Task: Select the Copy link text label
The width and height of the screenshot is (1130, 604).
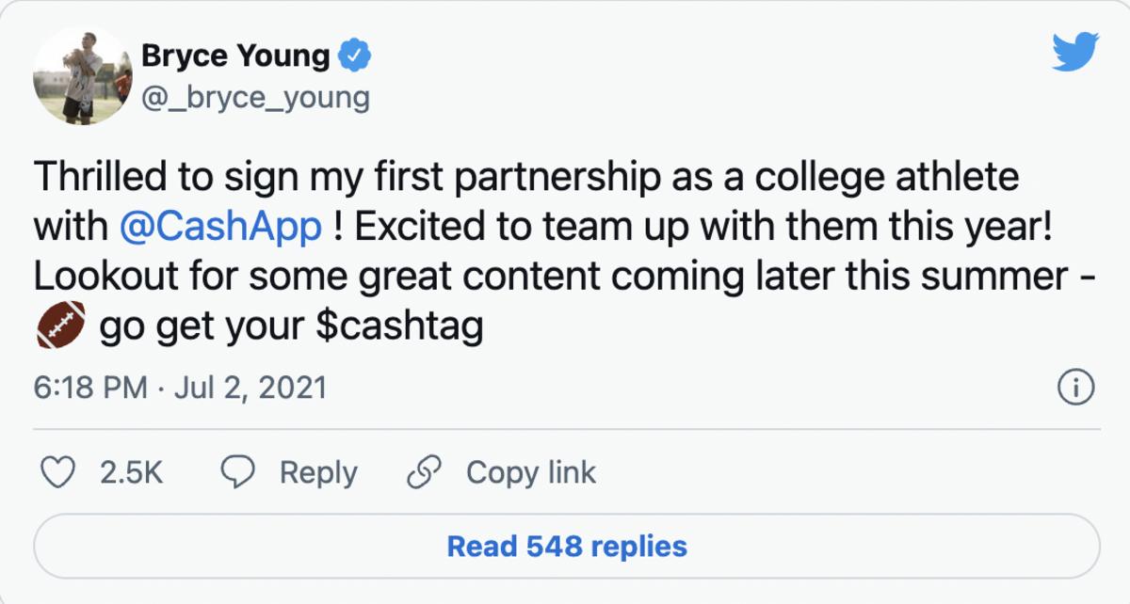Action: coord(531,472)
